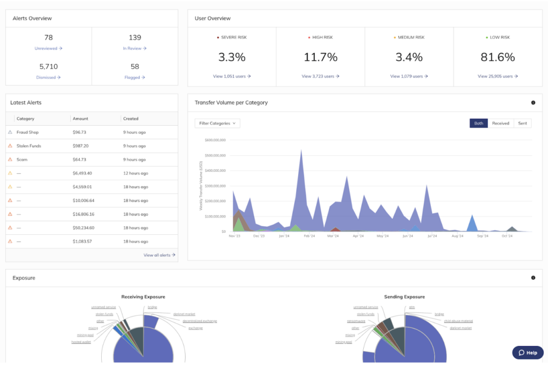The height and width of the screenshot is (368, 548).
Task: Open the Filter Categories dropdown
Action: [217, 123]
